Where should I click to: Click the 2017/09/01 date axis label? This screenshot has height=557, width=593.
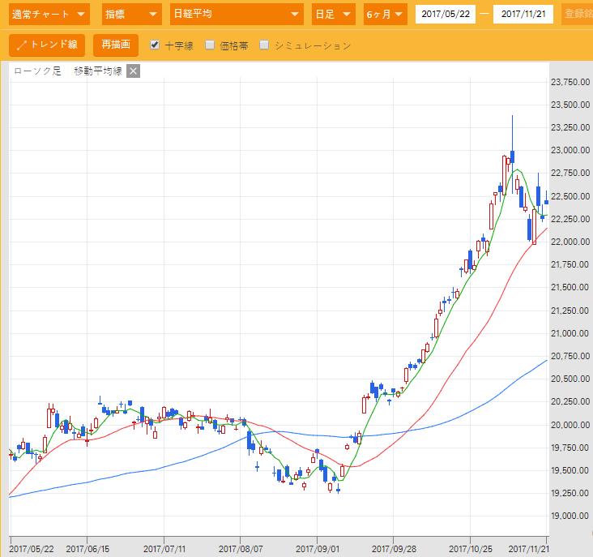pyautogui.click(x=317, y=549)
